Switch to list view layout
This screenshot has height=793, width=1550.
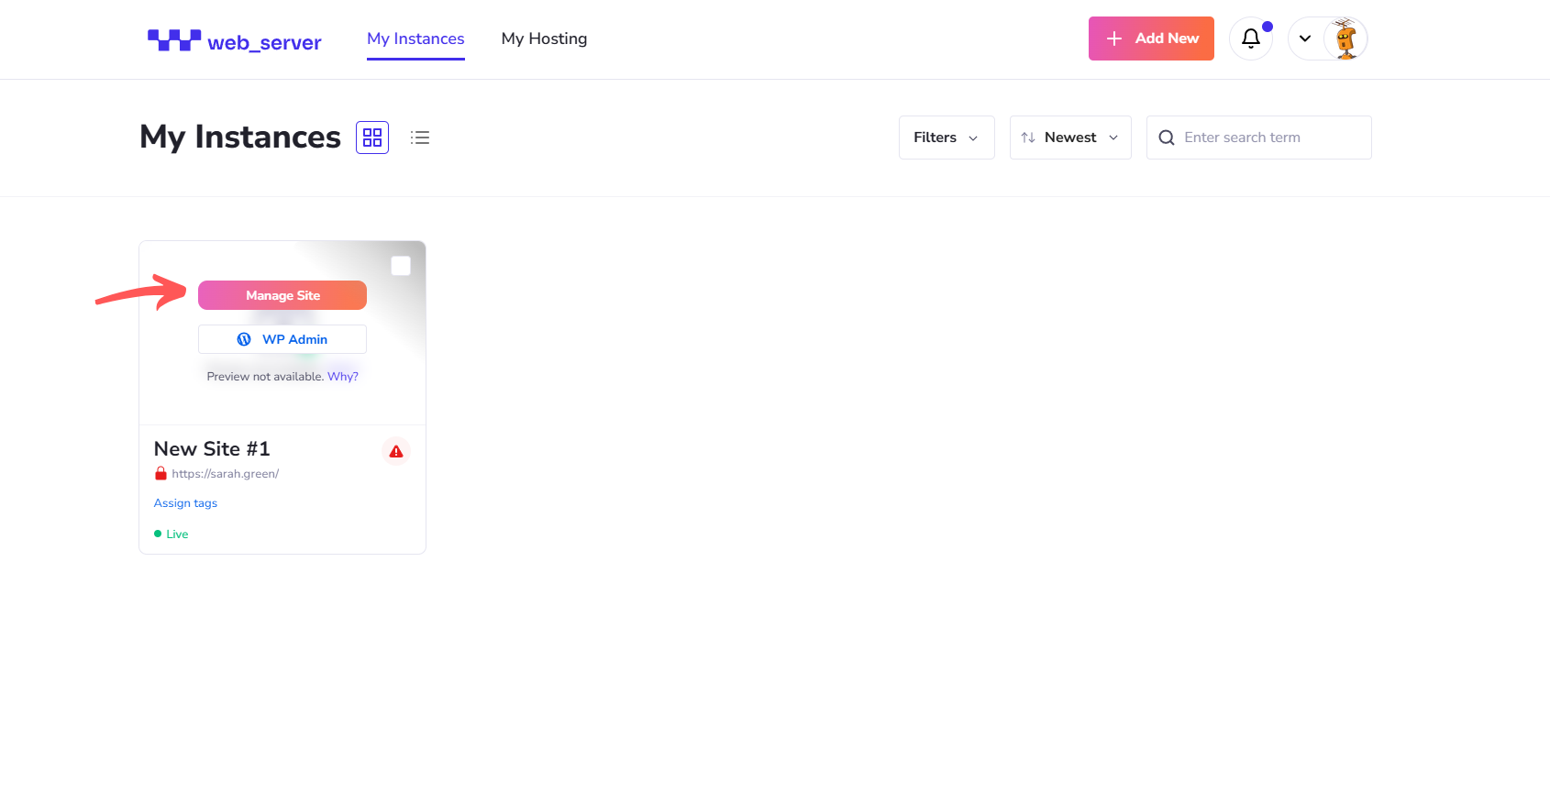coord(420,138)
